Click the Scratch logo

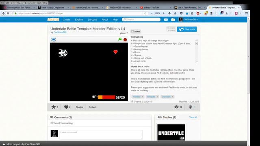point(53,19)
